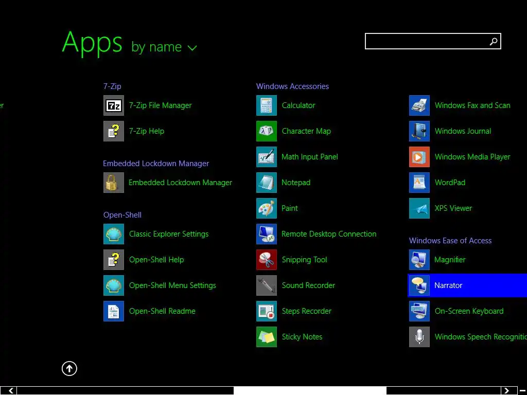Screen dimensions: 527x395
Task: Click the magnifying glass search button
Action: pos(494,41)
